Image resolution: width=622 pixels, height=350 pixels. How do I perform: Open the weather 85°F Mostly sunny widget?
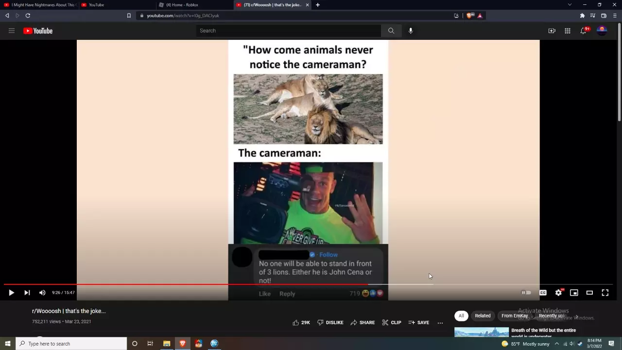(x=525, y=344)
